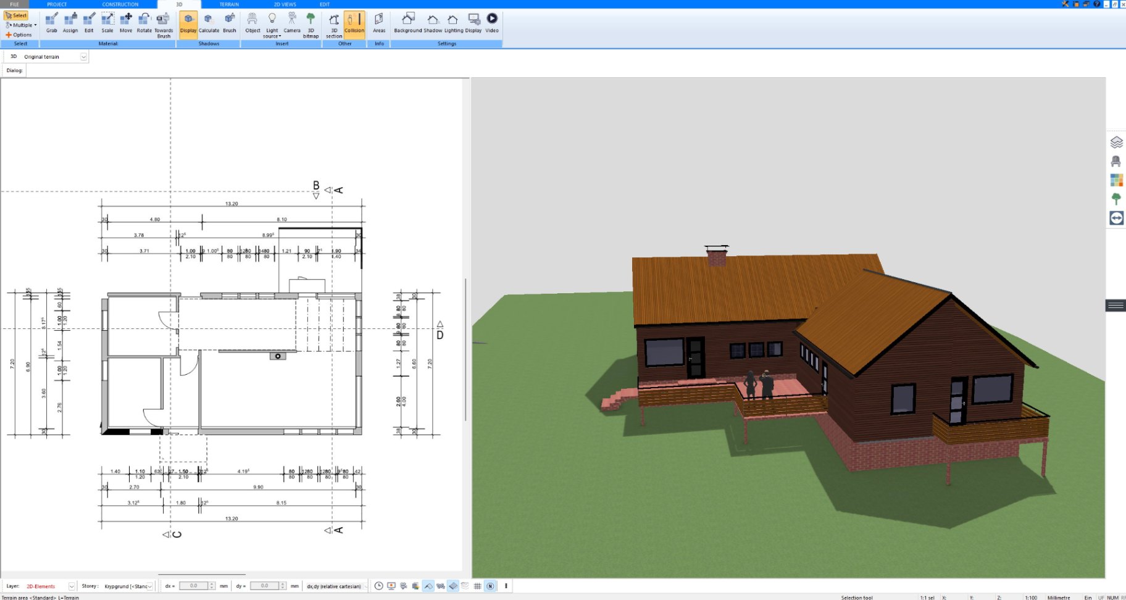Add a 3D bitmap tree

[311, 25]
